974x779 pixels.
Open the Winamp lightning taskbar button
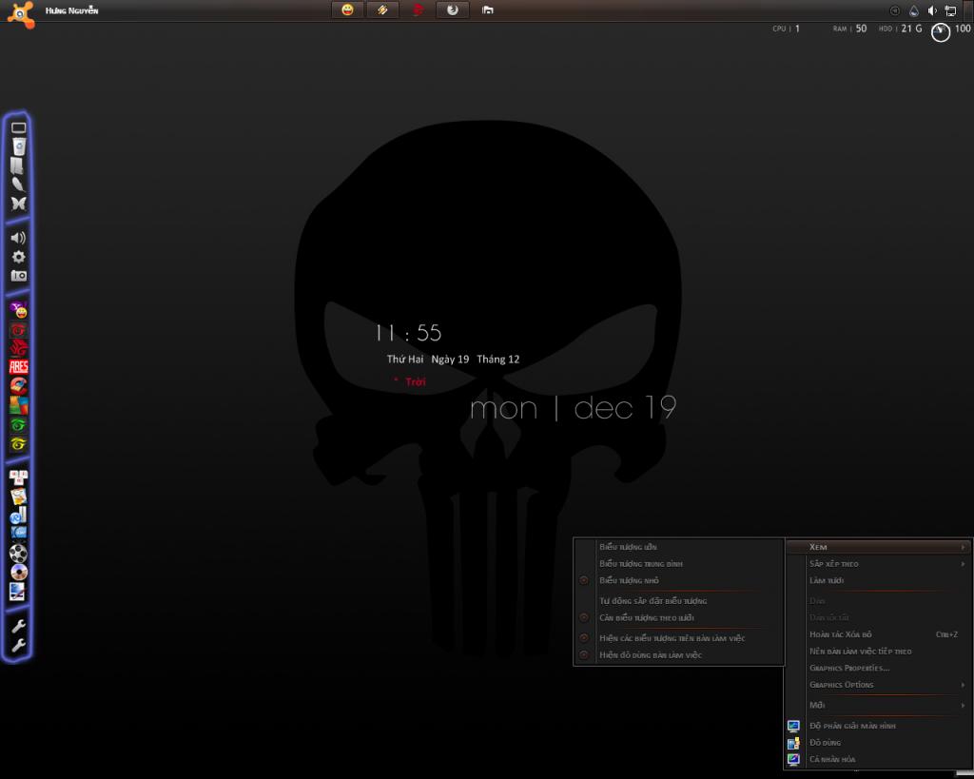(382, 10)
